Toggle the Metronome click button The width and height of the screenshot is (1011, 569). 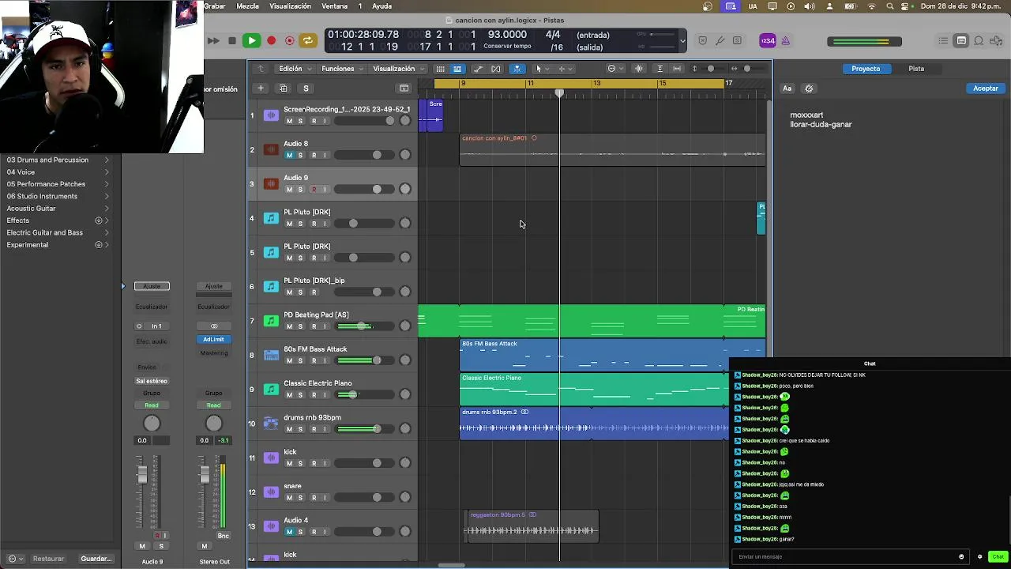coord(785,41)
